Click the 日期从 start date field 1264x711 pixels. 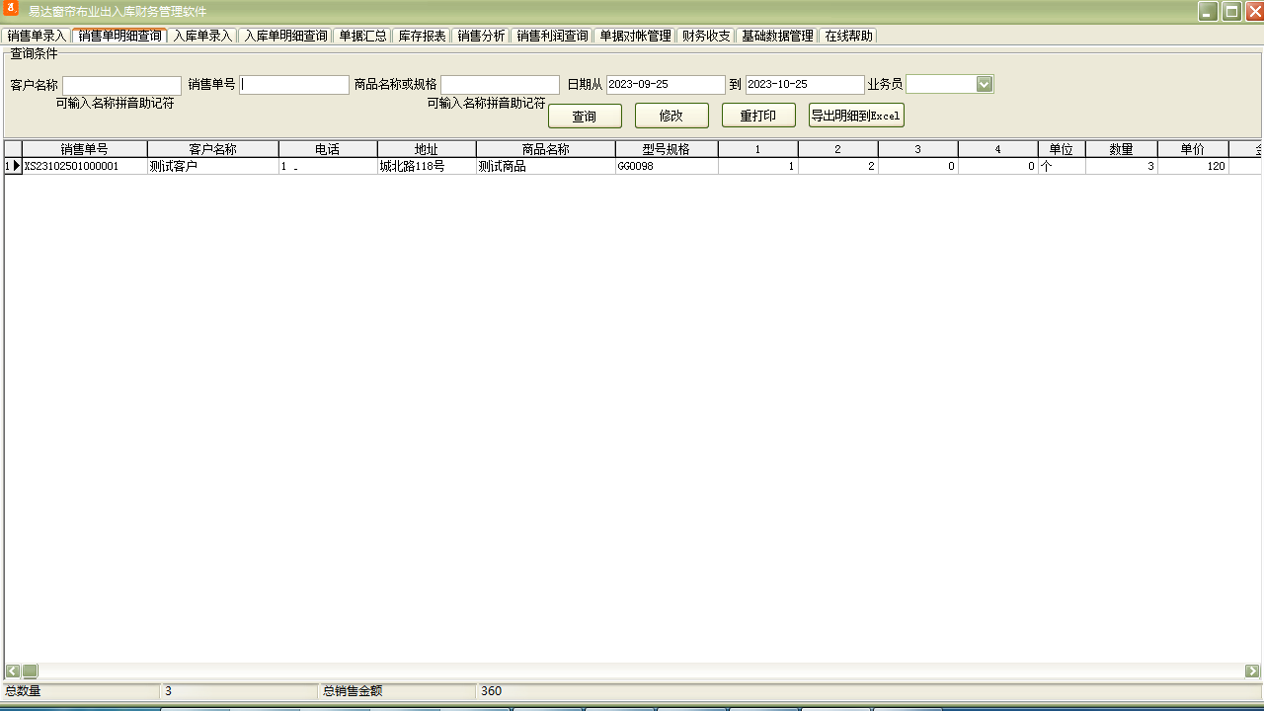click(665, 84)
